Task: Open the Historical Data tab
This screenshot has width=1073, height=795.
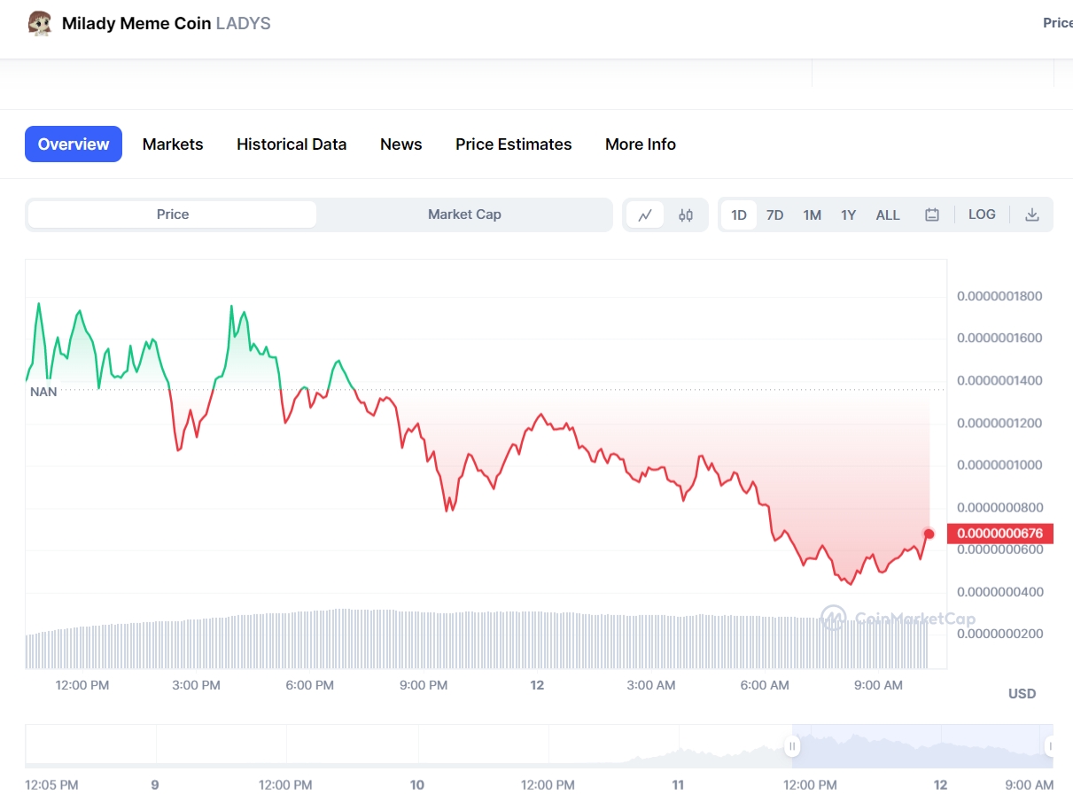Action: pos(292,144)
